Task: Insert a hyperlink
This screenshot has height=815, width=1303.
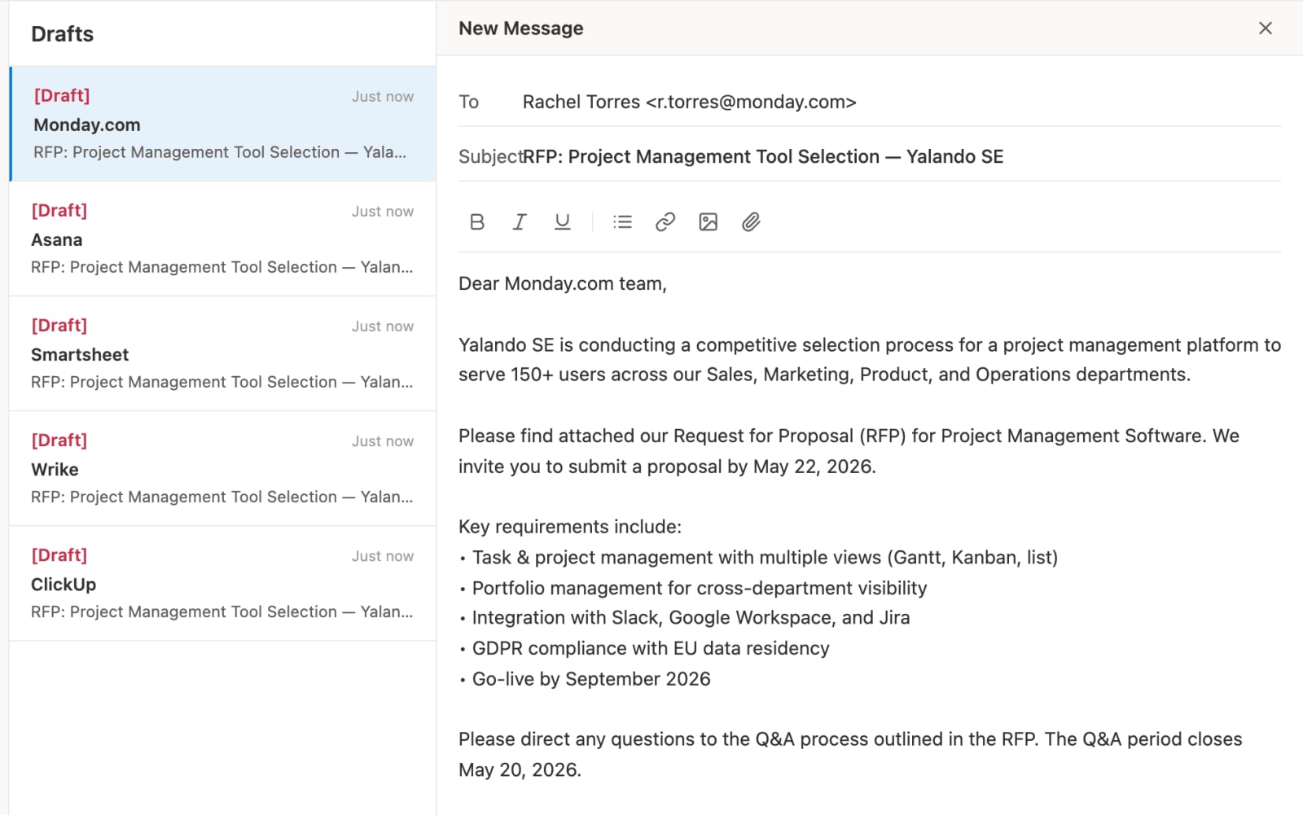Action: (x=665, y=221)
